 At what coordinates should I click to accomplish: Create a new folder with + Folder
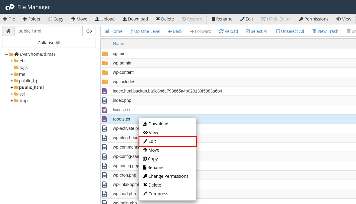(32, 19)
